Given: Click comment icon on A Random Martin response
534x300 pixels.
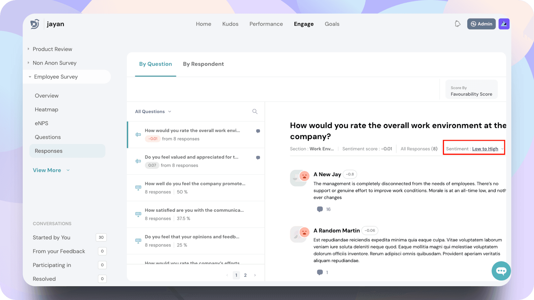Looking at the screenshot, I should (x=320, y=272).
